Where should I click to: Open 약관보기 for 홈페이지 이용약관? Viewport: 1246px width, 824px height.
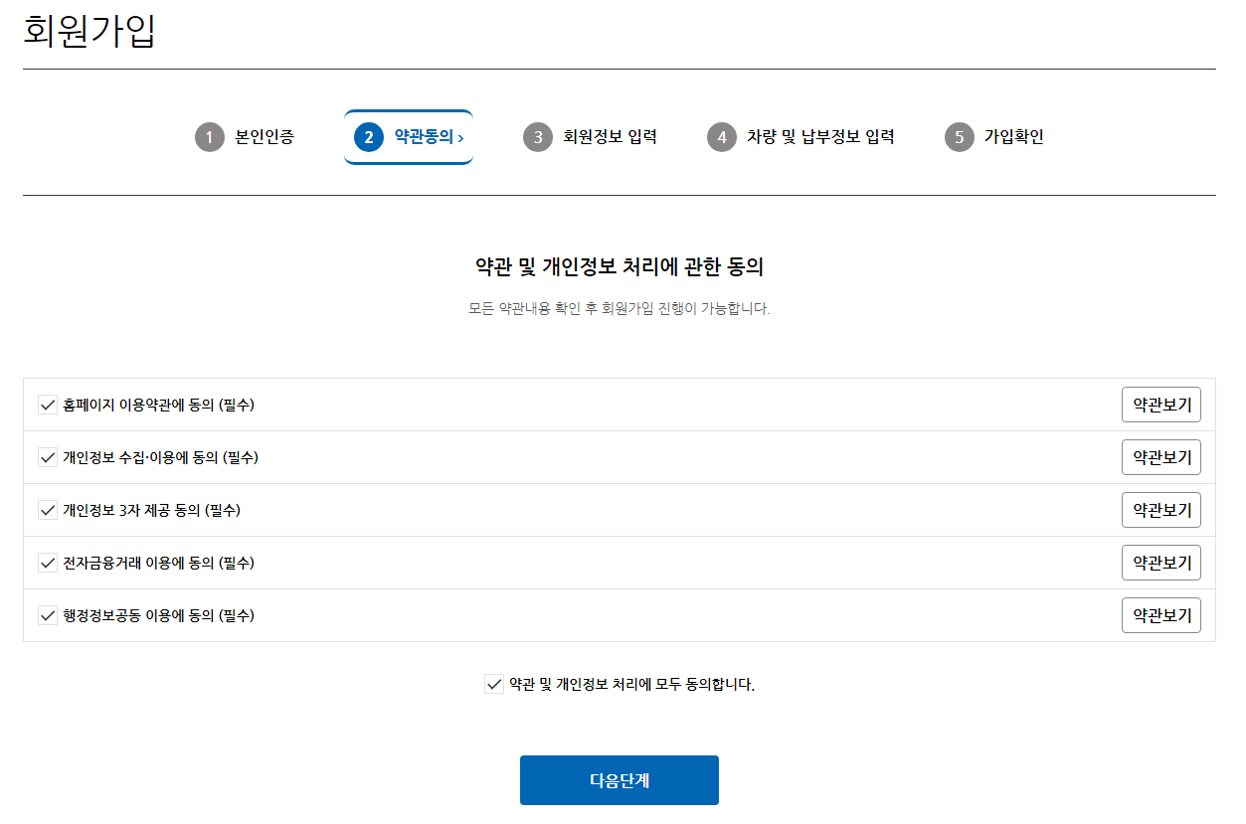point(1160,405)
